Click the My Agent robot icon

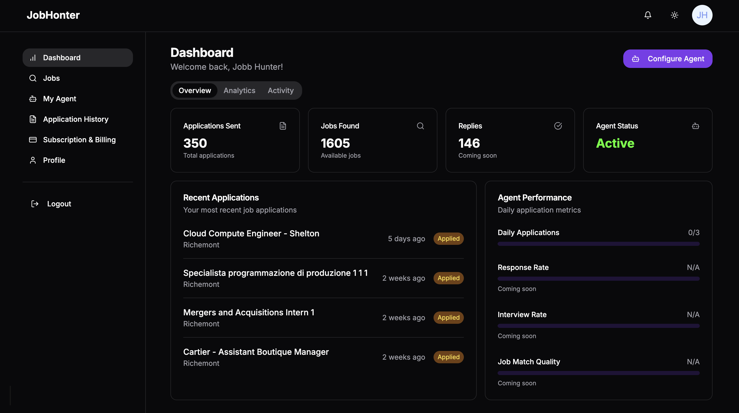[x=33, y=99]
